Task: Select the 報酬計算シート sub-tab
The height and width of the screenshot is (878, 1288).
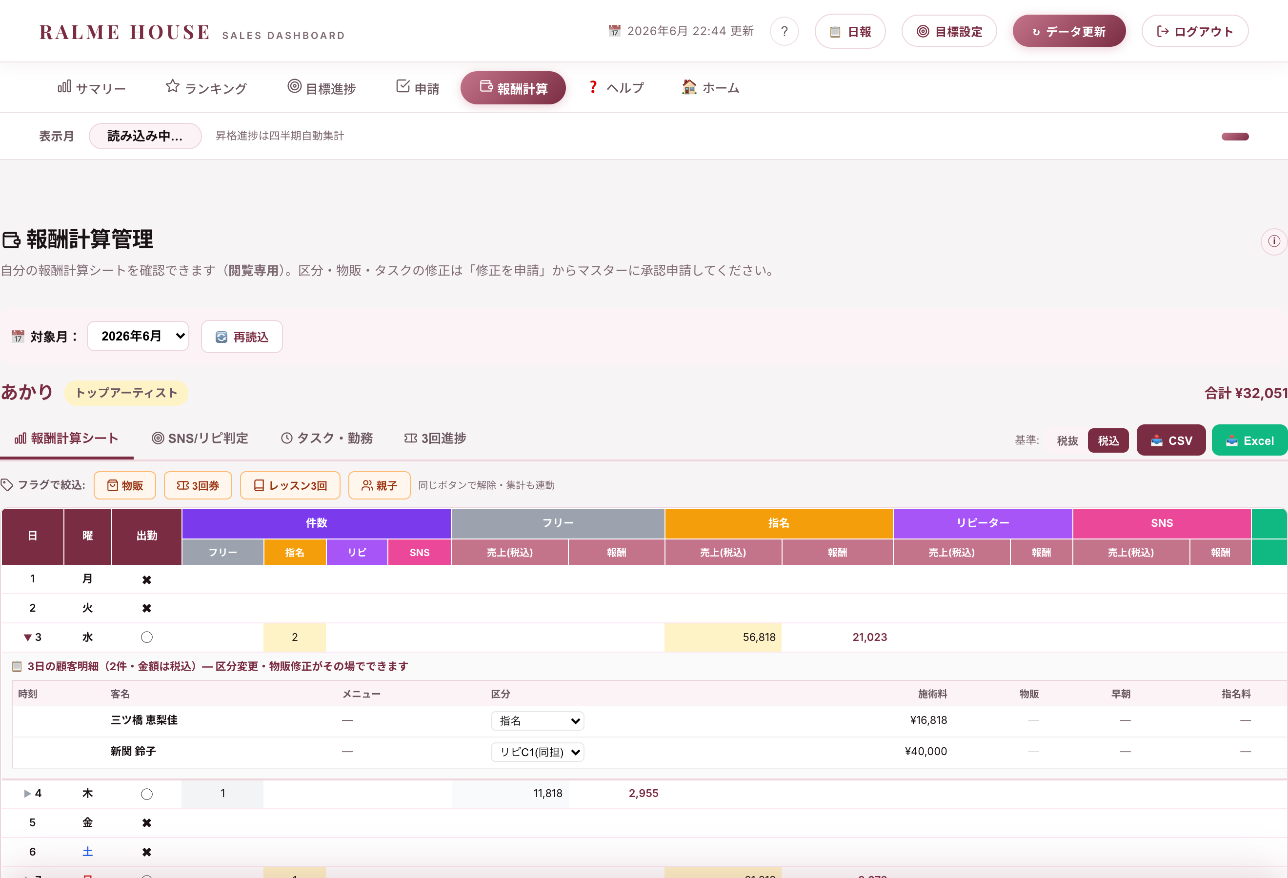Action: 66,439
